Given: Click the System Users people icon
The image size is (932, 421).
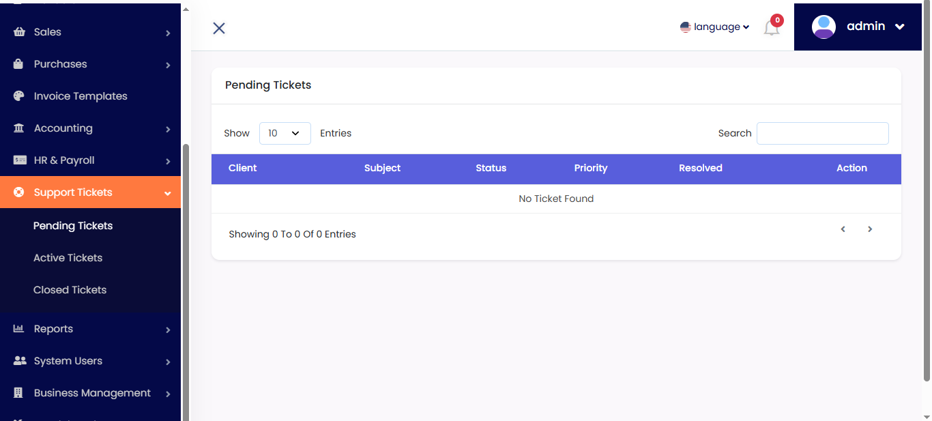Looking at the screenshot, I should coord(20,361).
